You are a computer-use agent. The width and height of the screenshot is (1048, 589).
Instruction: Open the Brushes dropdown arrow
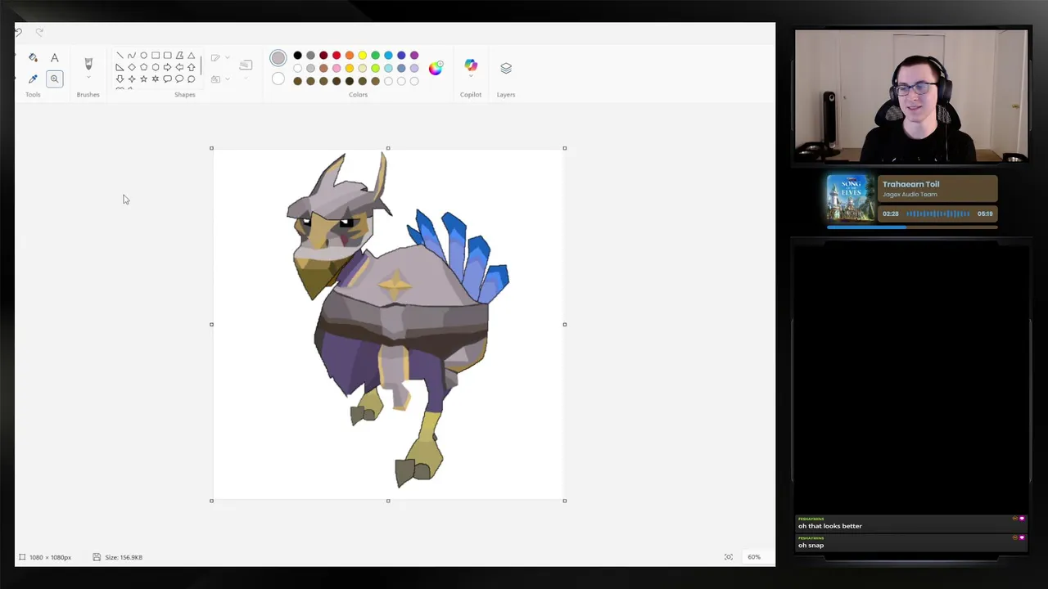point(88,79)
